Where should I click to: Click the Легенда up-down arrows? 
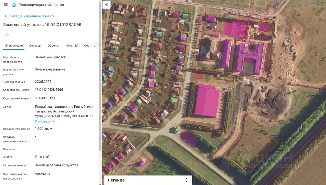coord(186,180)
